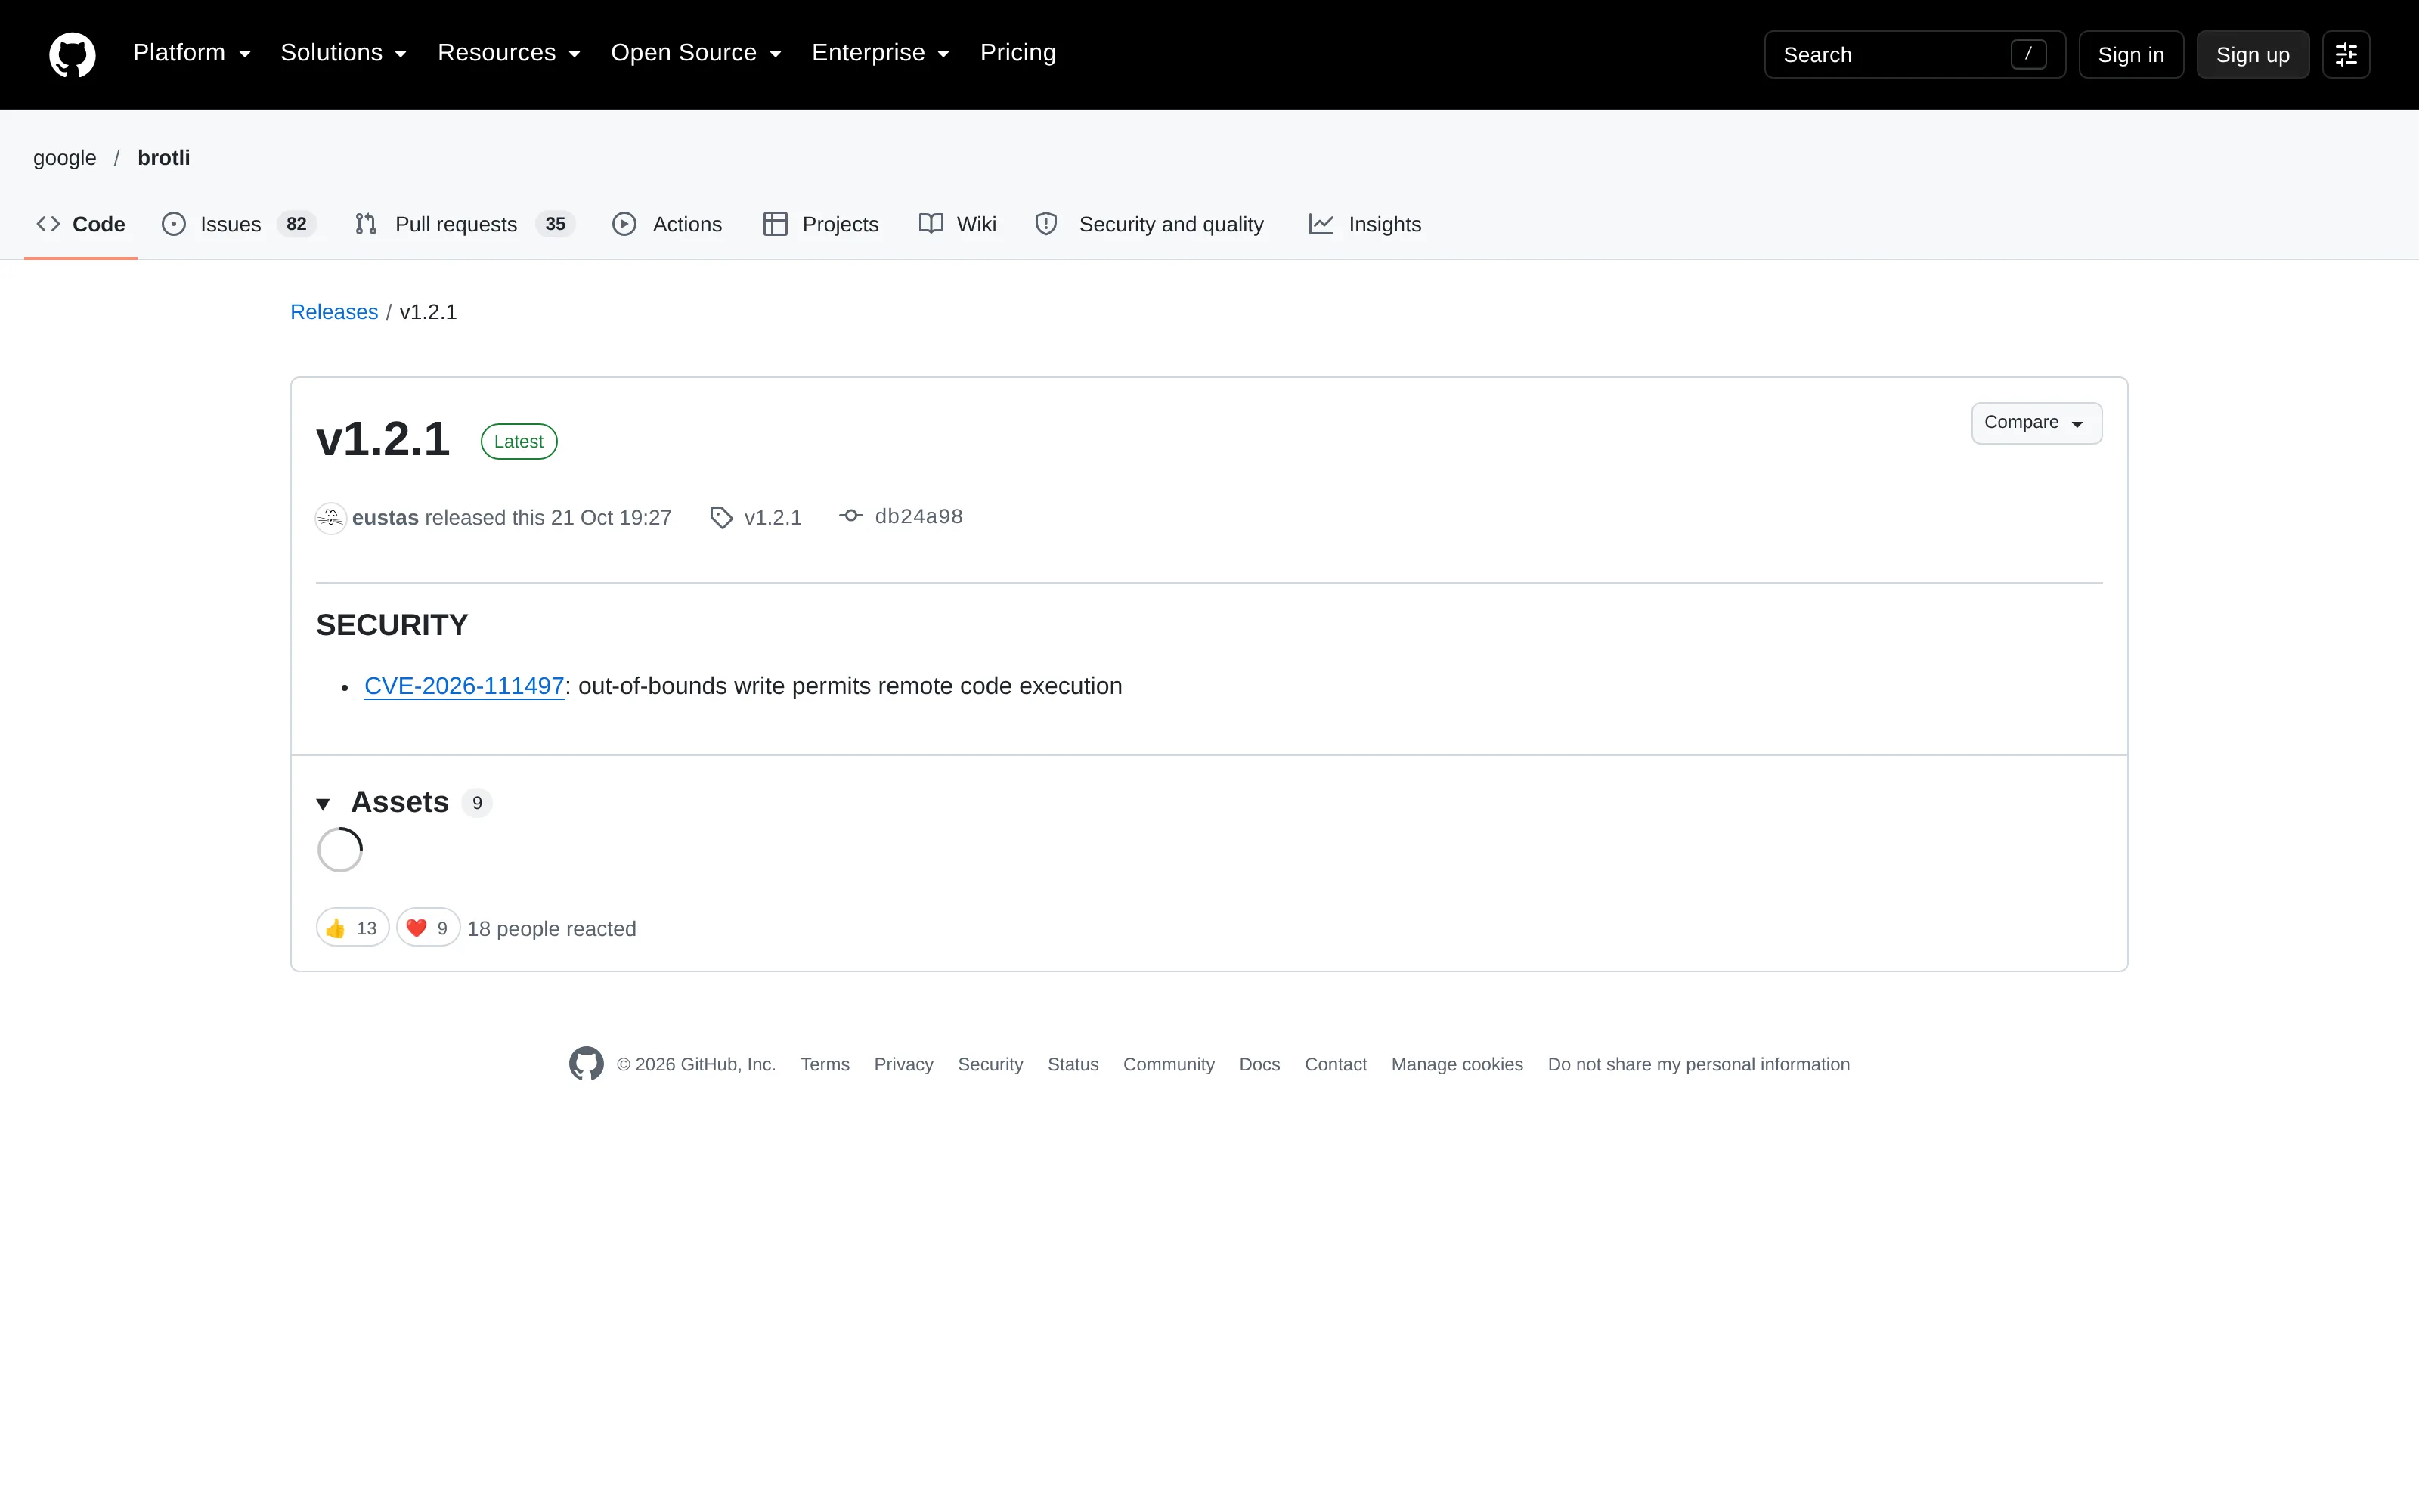Open the Projects tab
Image resolution: width=2419 pixels, height=1512 pixels.
[x=821, y=224]
